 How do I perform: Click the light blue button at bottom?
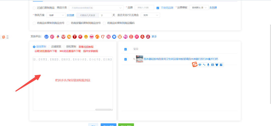point(93,125)
